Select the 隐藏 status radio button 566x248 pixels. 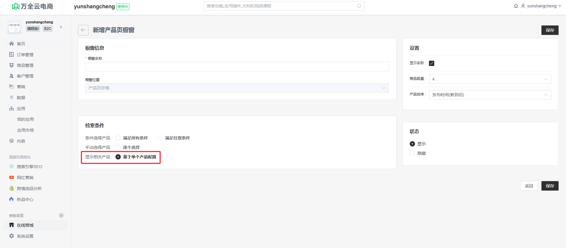[x=412, y=153]
